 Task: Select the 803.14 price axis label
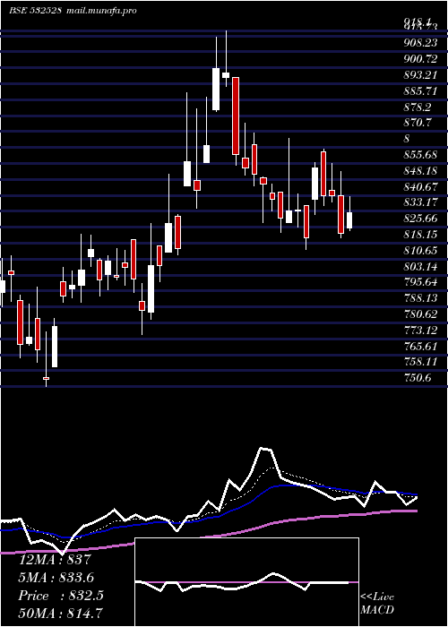(419, 266)
